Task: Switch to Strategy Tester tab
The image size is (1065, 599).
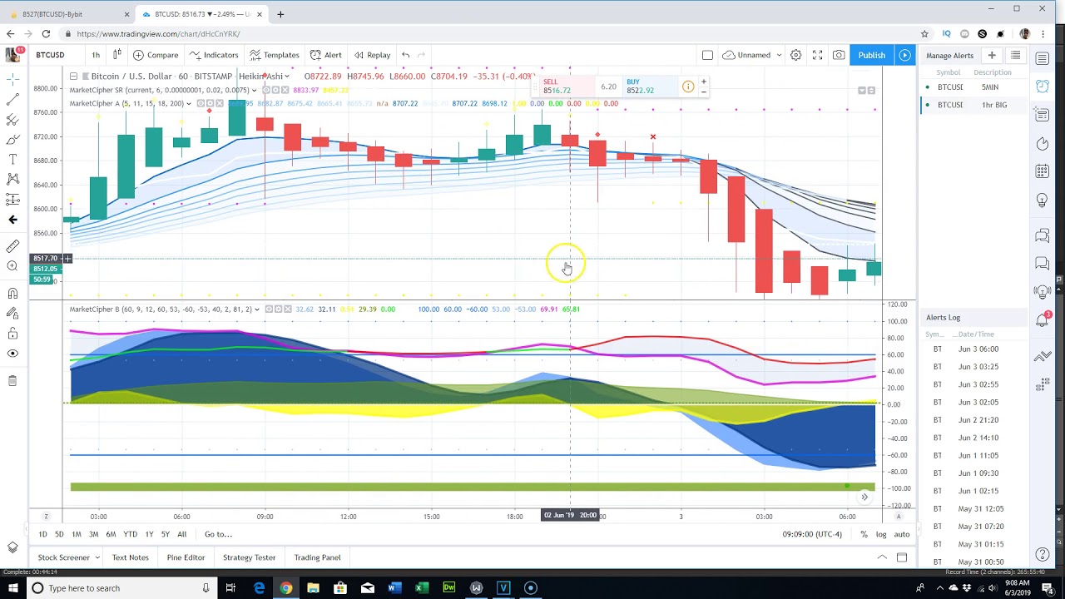Action: tap(249, 557)
